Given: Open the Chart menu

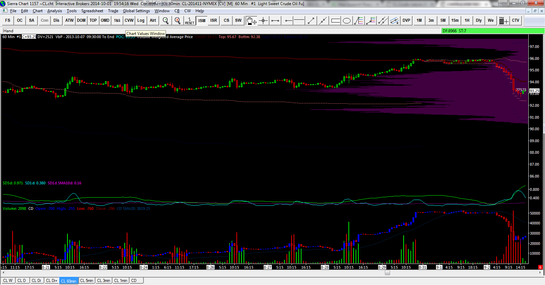Looking at the screenshot, I should (37, 11).
